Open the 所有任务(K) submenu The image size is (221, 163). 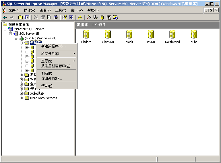coord(57,54)
